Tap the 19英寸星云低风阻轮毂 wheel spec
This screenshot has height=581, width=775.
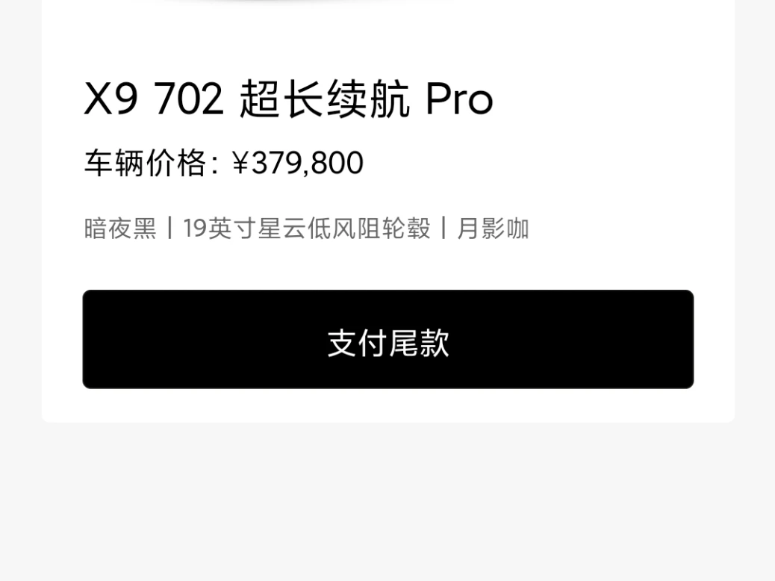[x=306, y=229]
